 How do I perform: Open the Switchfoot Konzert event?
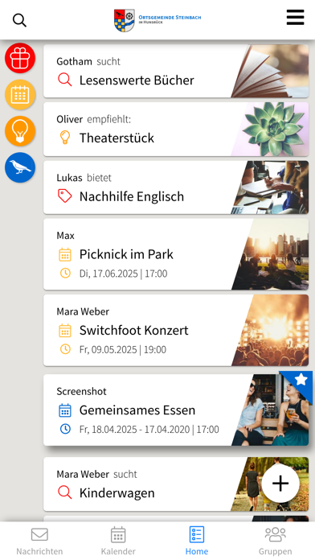click(176, 330)
